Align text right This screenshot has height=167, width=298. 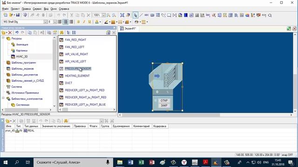(x=71, y=22)
